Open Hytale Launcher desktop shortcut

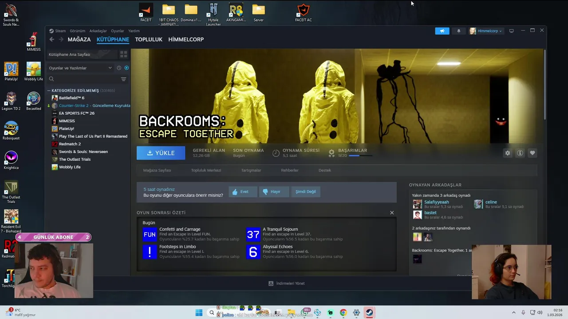pos(213,15)
